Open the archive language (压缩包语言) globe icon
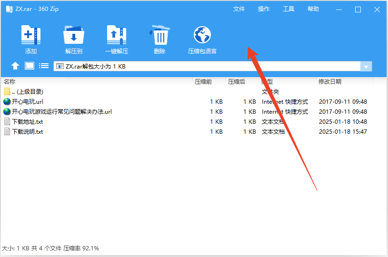 (202, 35)
